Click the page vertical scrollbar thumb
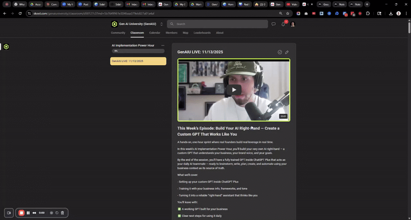 point(409,28)
